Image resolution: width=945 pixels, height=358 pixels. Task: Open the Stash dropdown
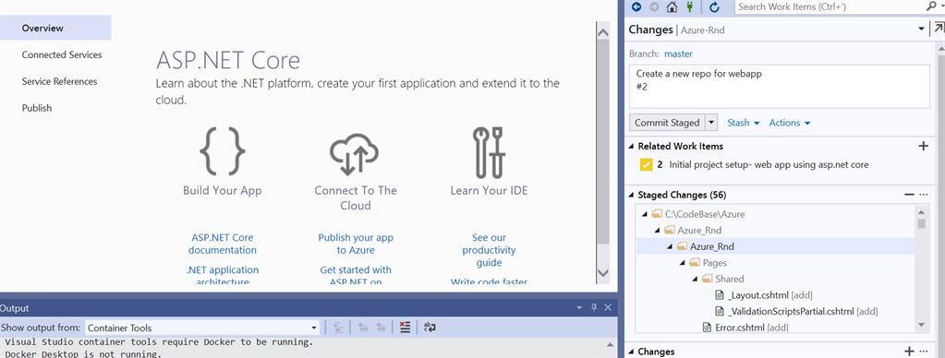[x=743, y=123]
